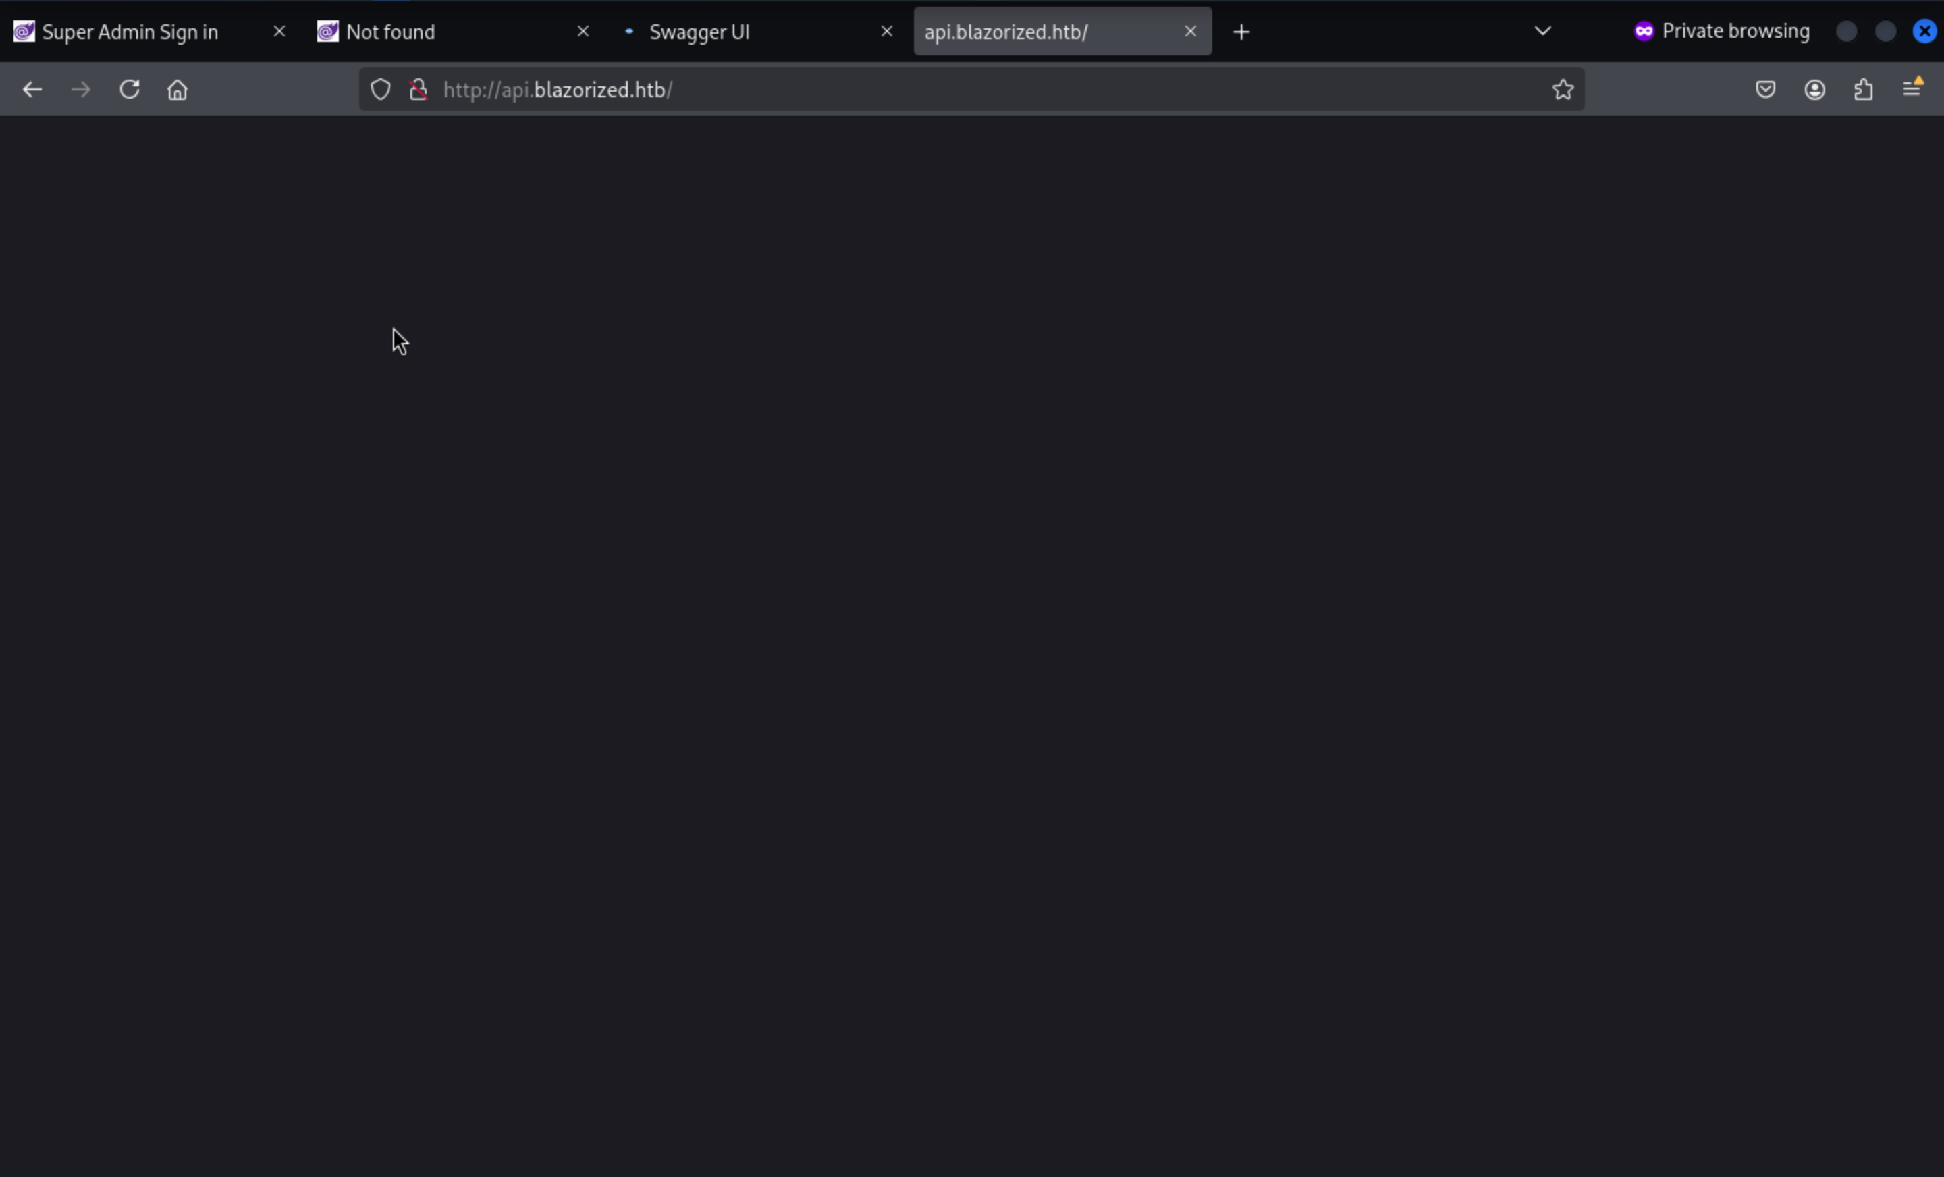This screenshot has width=1944, height=1177.
Task: Open a new tab with plus
Action: [1241, 32]
